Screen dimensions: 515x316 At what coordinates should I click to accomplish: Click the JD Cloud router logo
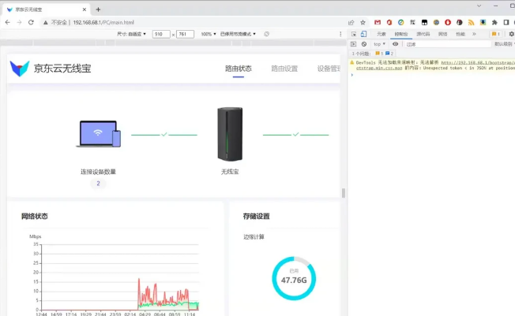[x=20, y=69]
